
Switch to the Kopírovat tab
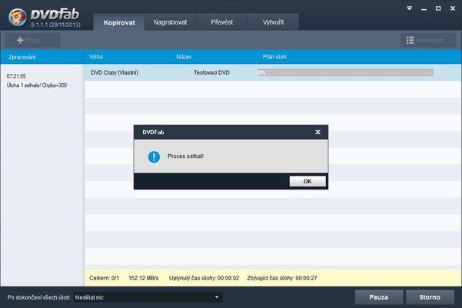[x=119, y=22]
